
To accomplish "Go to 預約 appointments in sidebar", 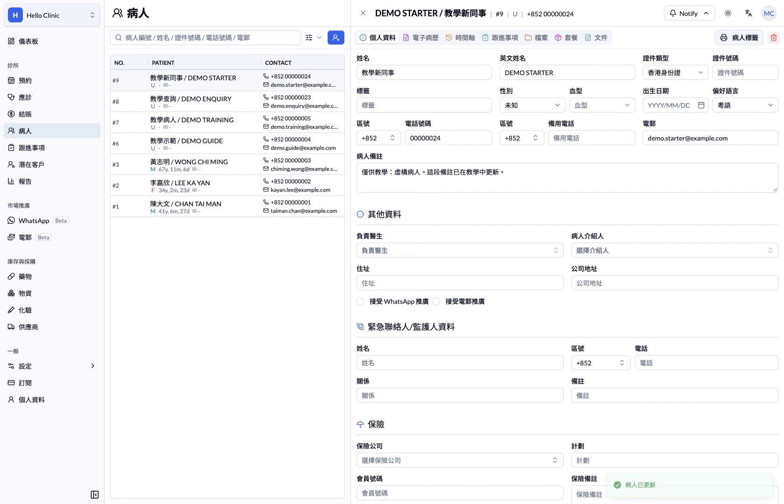I will click(x=52, y=80).
